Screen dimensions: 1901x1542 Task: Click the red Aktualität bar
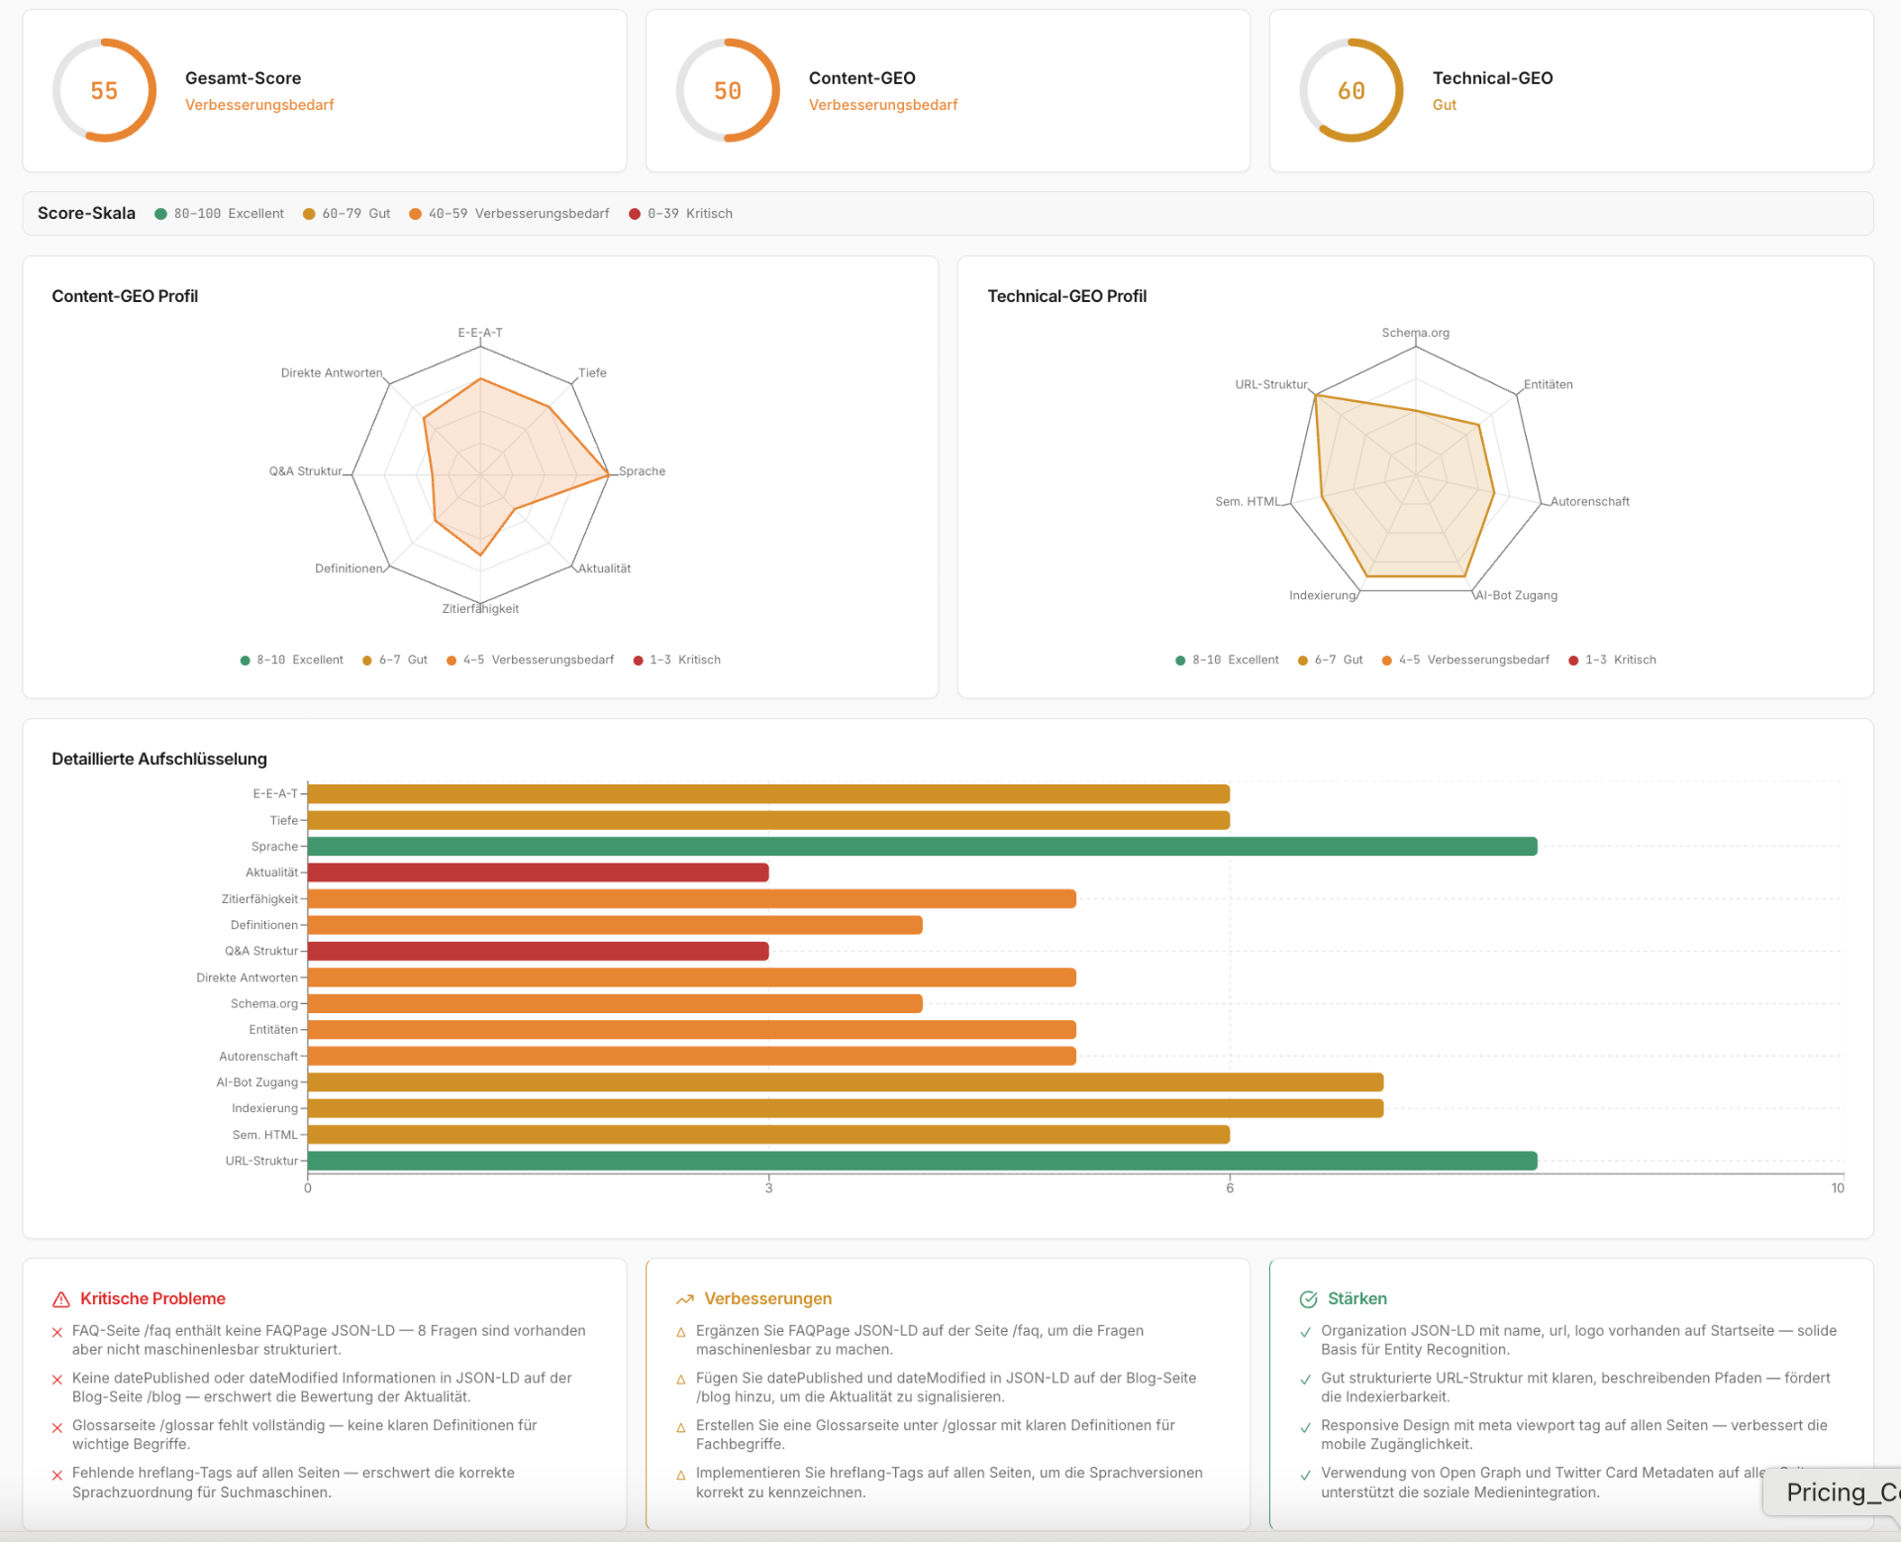pos(538,873)
